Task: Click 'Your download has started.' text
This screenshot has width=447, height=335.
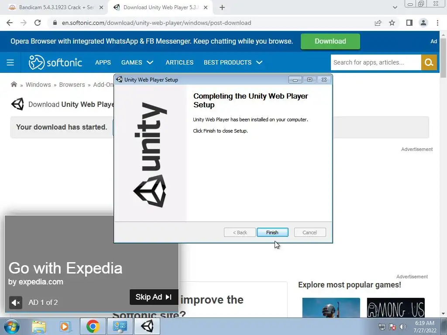Action: pos(62,127)
